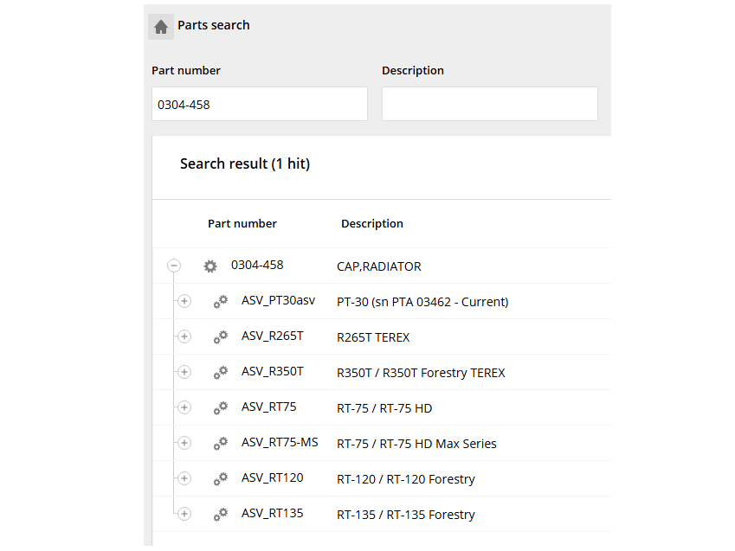
Task: Expand the ASV_R350T row
Action: pos(184,372)
